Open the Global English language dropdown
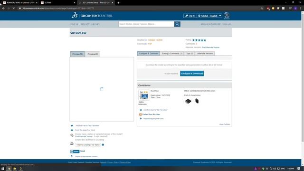304x171 pixels. (x=209, y=16)
